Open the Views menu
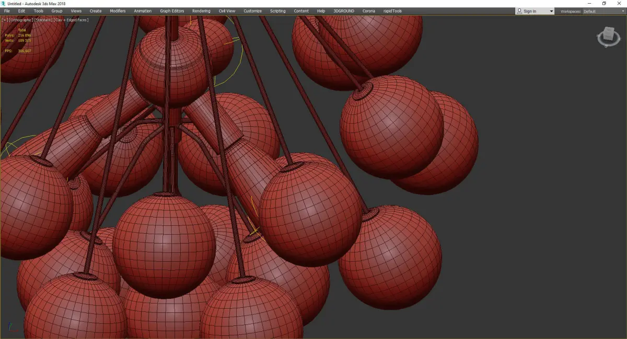Viewport: 627px width, 339px height. point(76,11)
